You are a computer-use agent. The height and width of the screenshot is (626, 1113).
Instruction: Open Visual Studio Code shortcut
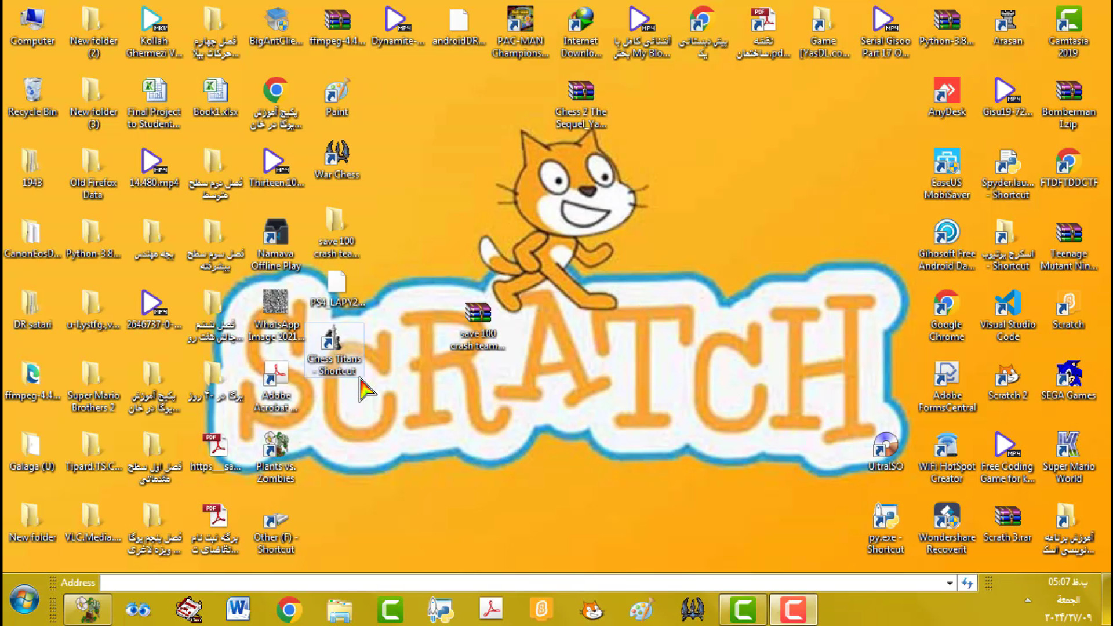tap(1007, 316)
